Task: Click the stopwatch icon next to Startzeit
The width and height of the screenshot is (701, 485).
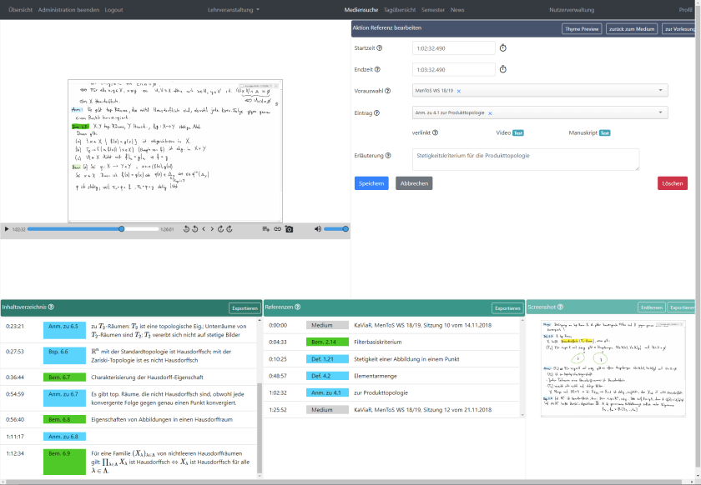Action: point(503,48)
